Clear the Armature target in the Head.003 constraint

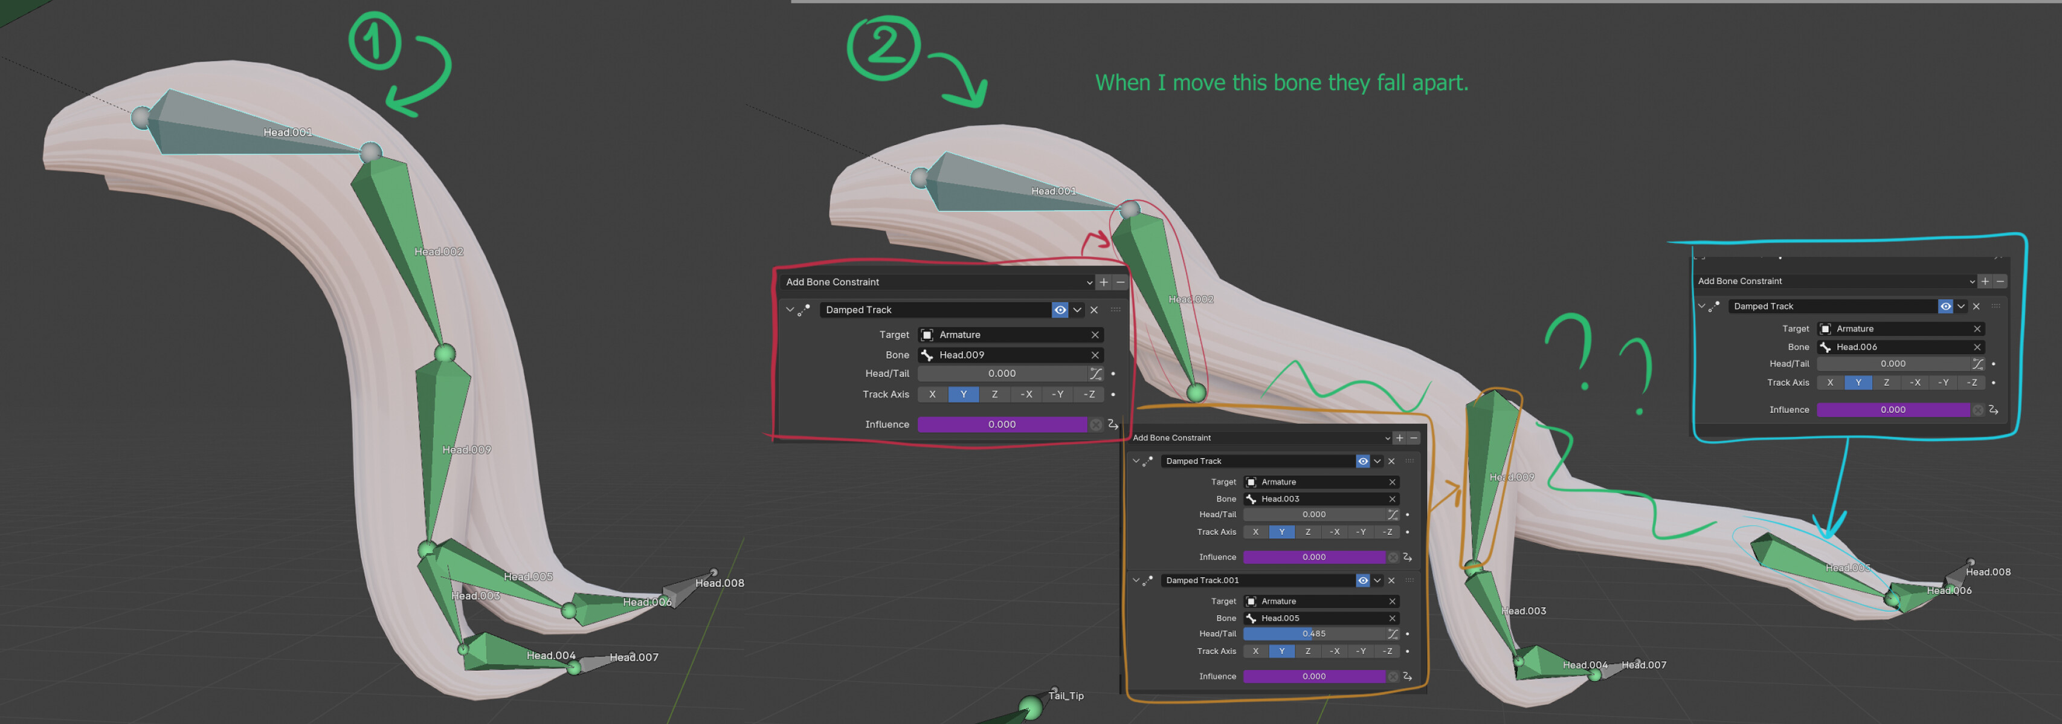click(x=1392, y=482)
